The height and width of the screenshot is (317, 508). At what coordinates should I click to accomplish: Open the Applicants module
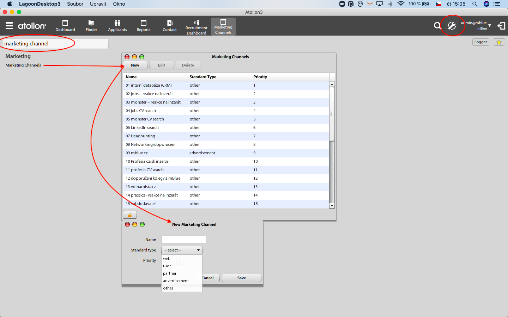coord(117,26)
